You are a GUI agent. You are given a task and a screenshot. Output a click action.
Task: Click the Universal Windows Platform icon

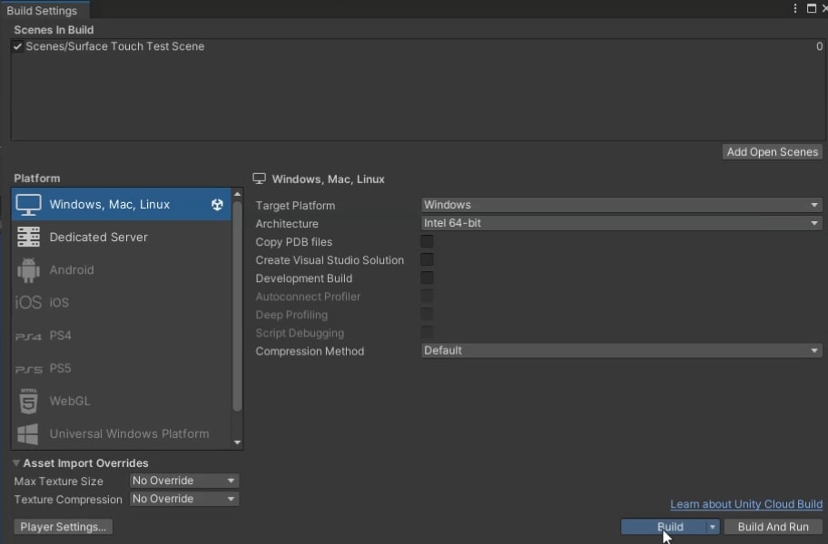28,433
